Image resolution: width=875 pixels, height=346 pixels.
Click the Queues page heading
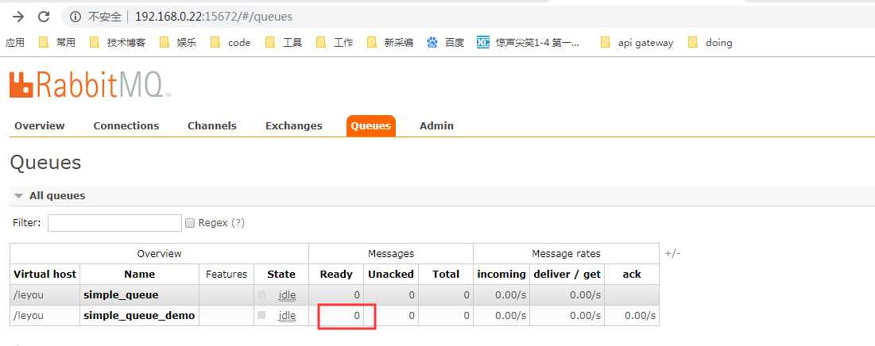[x=46, y=163]
